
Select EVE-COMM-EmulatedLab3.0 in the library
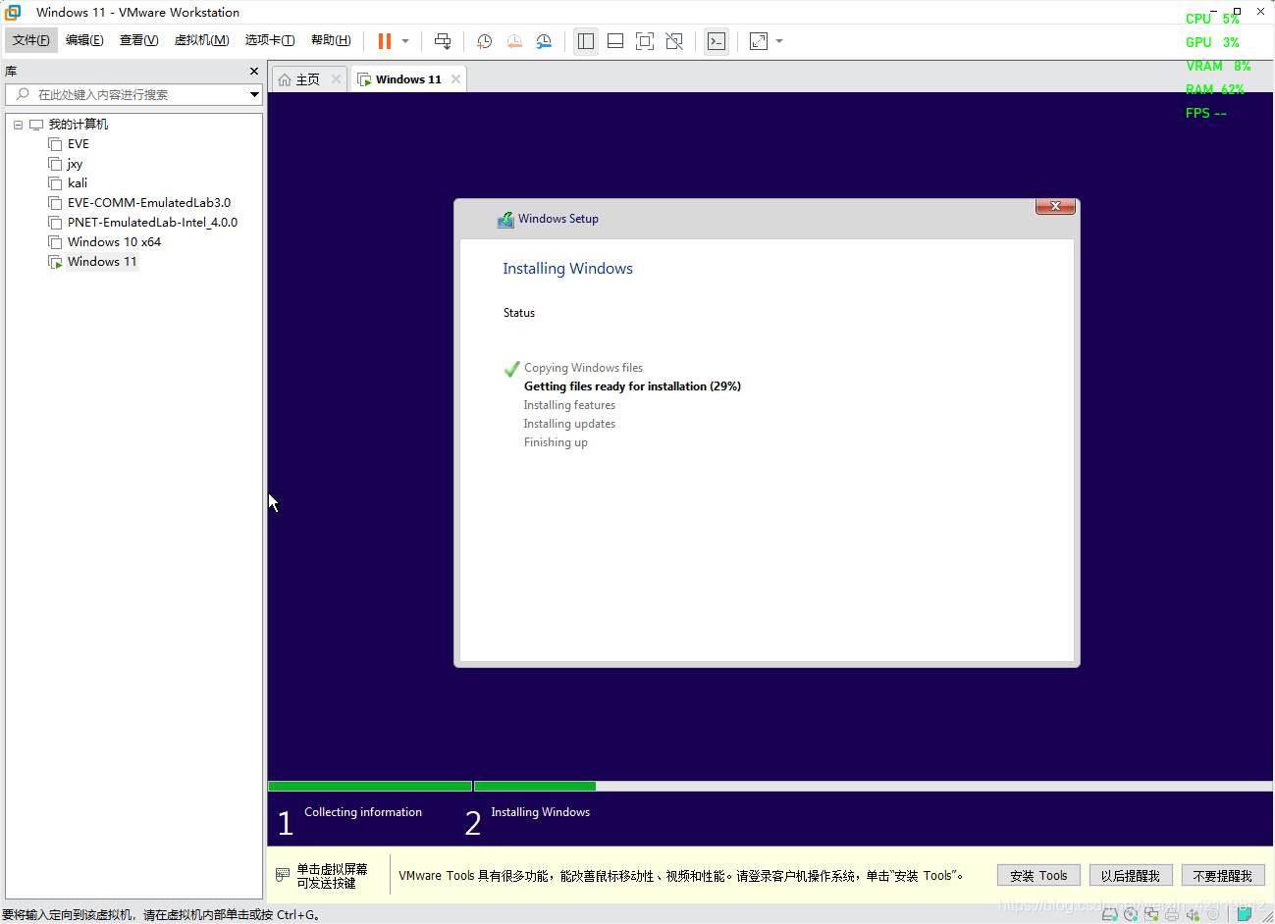pos(149,203)
